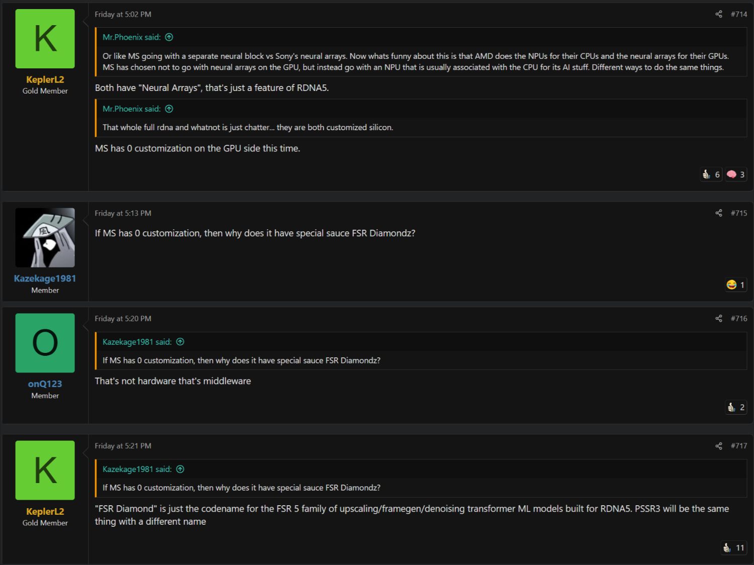Click onQ123's green O avatar
The image size is (754, 565).
click(x=45, y=343)
